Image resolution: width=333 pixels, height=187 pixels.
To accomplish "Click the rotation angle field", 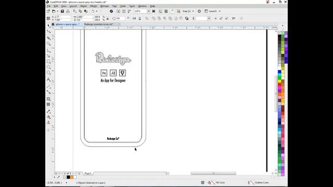I will click(x=120, y=19).
